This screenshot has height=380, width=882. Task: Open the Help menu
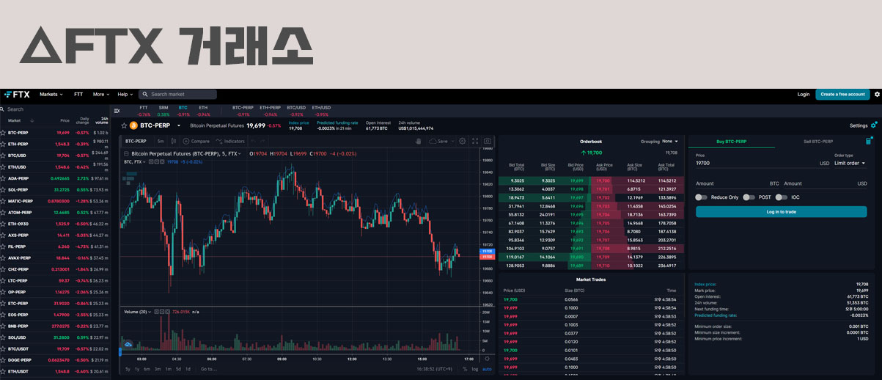coord(126,94)
